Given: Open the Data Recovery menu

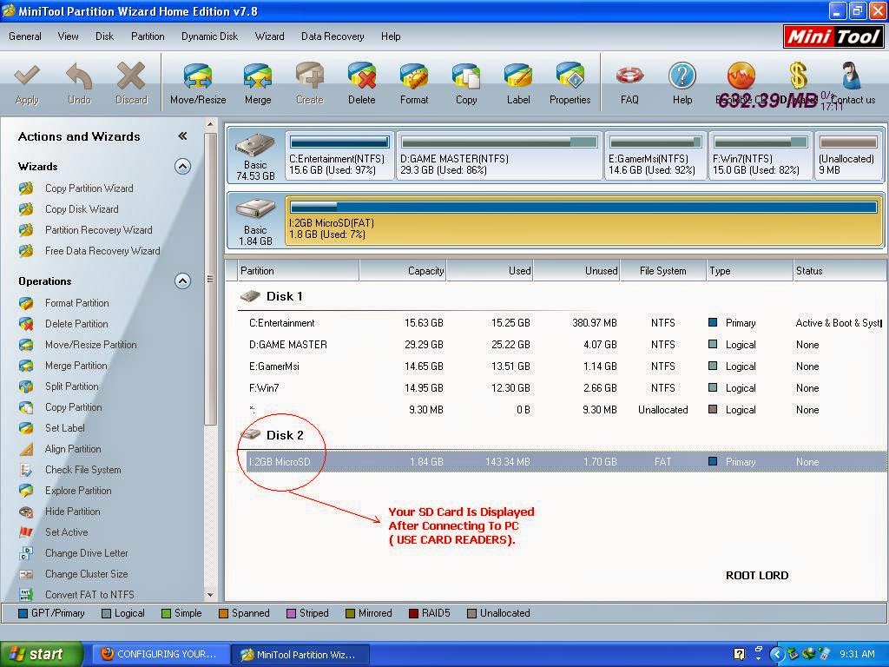Looking at the screenshot, I should [x=333, y=36].
